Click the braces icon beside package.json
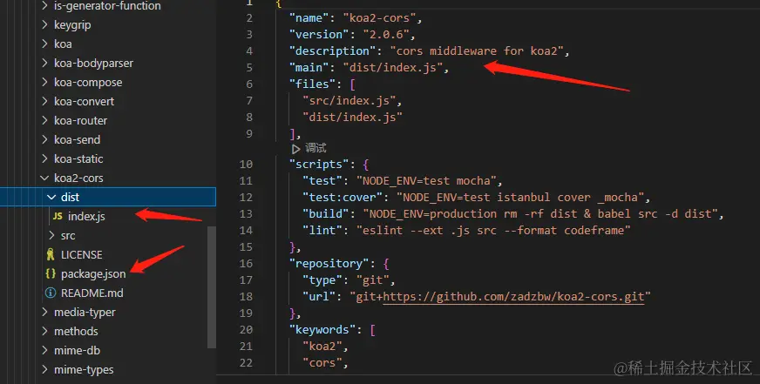 tap(51, 273)
